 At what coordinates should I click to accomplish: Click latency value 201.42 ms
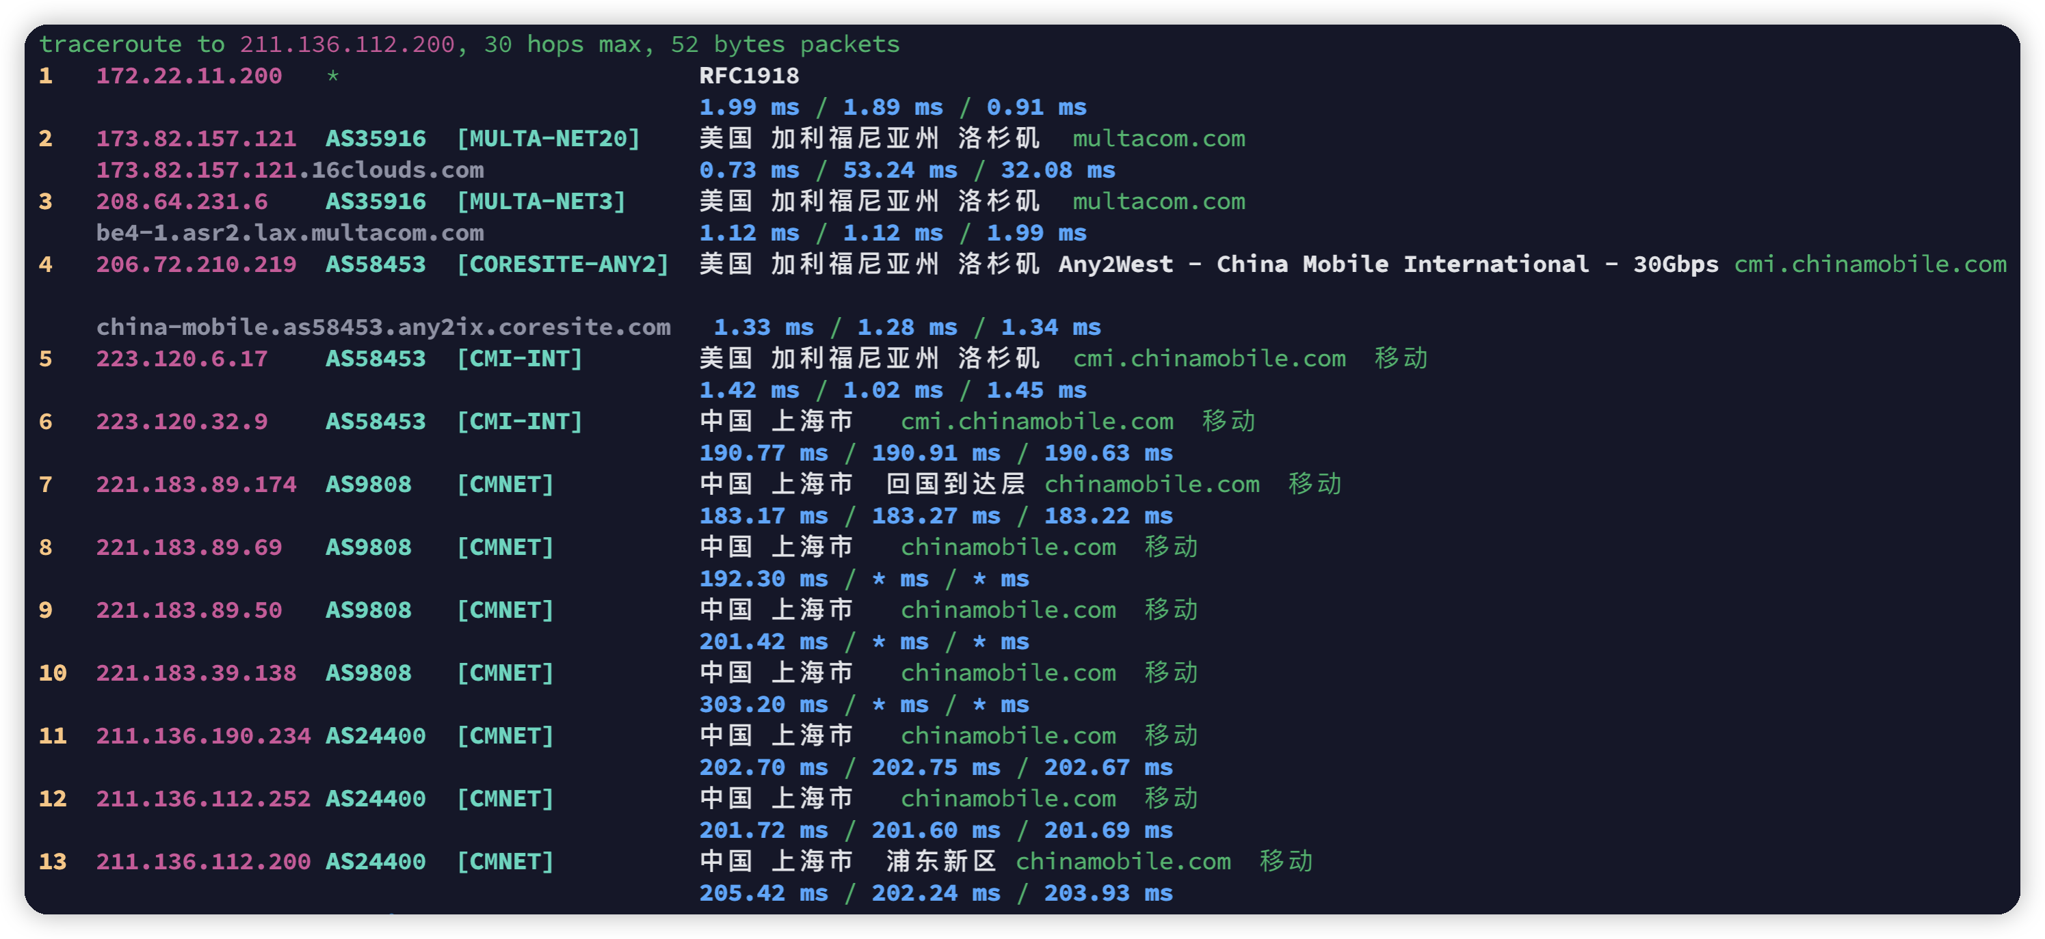[x=763, y=642]
